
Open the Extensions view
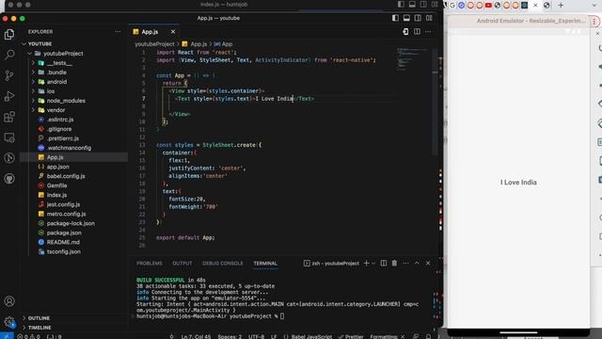[9, 117]
